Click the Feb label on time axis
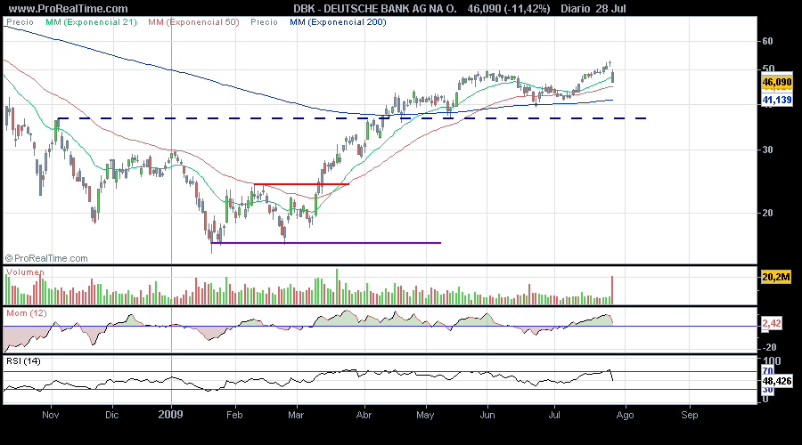The width and height of the screenshot is (802, 445). 234,415
